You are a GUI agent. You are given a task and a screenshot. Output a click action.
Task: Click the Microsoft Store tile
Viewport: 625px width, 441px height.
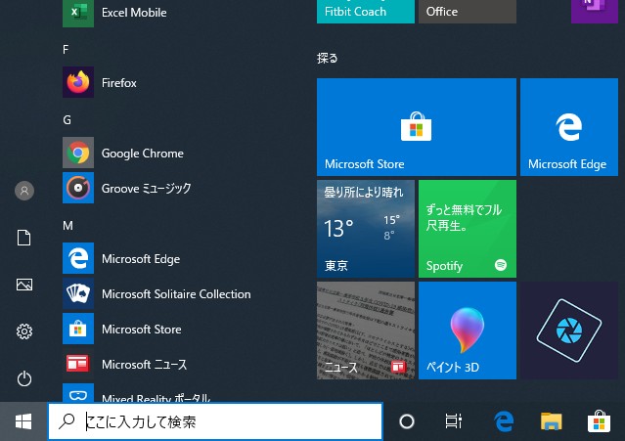(x=416, y=127)
